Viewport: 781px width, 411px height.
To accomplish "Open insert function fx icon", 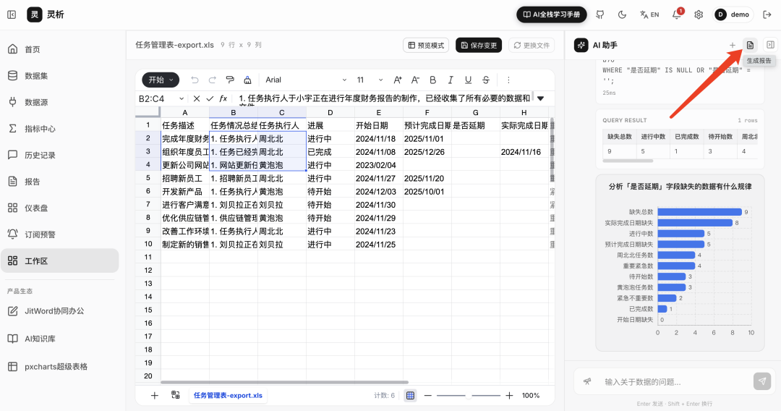I will click(x=223, y=98).
